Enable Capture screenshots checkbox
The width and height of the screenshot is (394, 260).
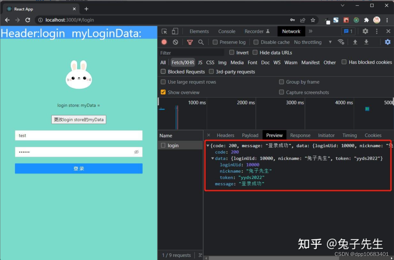pyautogui.click(x=281, y=92)
